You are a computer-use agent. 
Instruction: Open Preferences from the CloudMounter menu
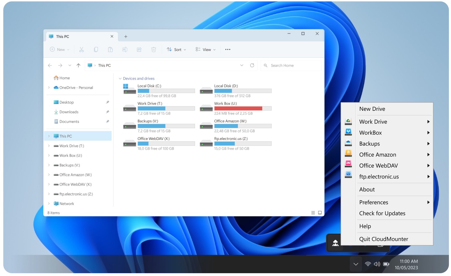coord(373,202)
